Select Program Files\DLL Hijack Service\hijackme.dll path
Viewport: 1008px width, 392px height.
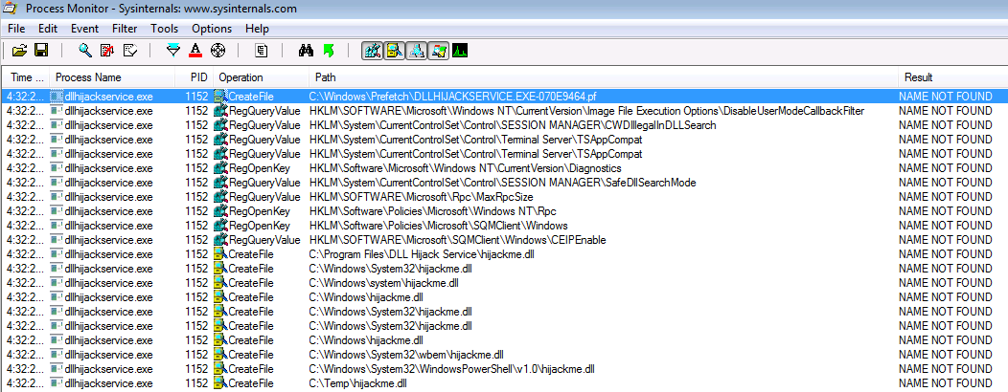(x=422, y=254)
